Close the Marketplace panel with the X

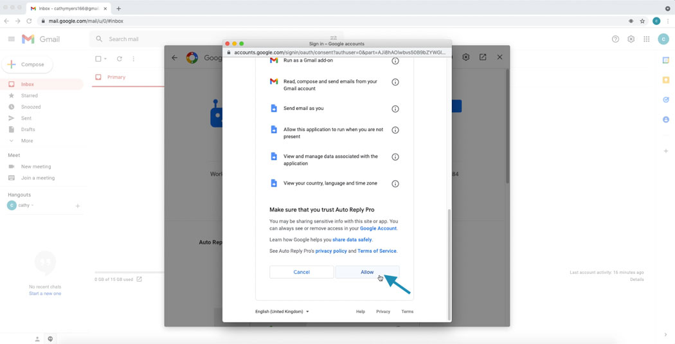(x=500, y=57)
